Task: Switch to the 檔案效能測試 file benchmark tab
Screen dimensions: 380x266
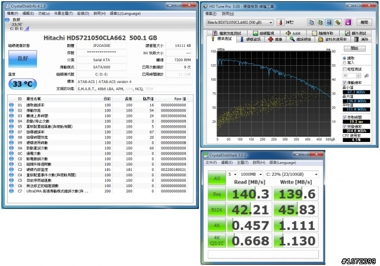Action: 227,33
